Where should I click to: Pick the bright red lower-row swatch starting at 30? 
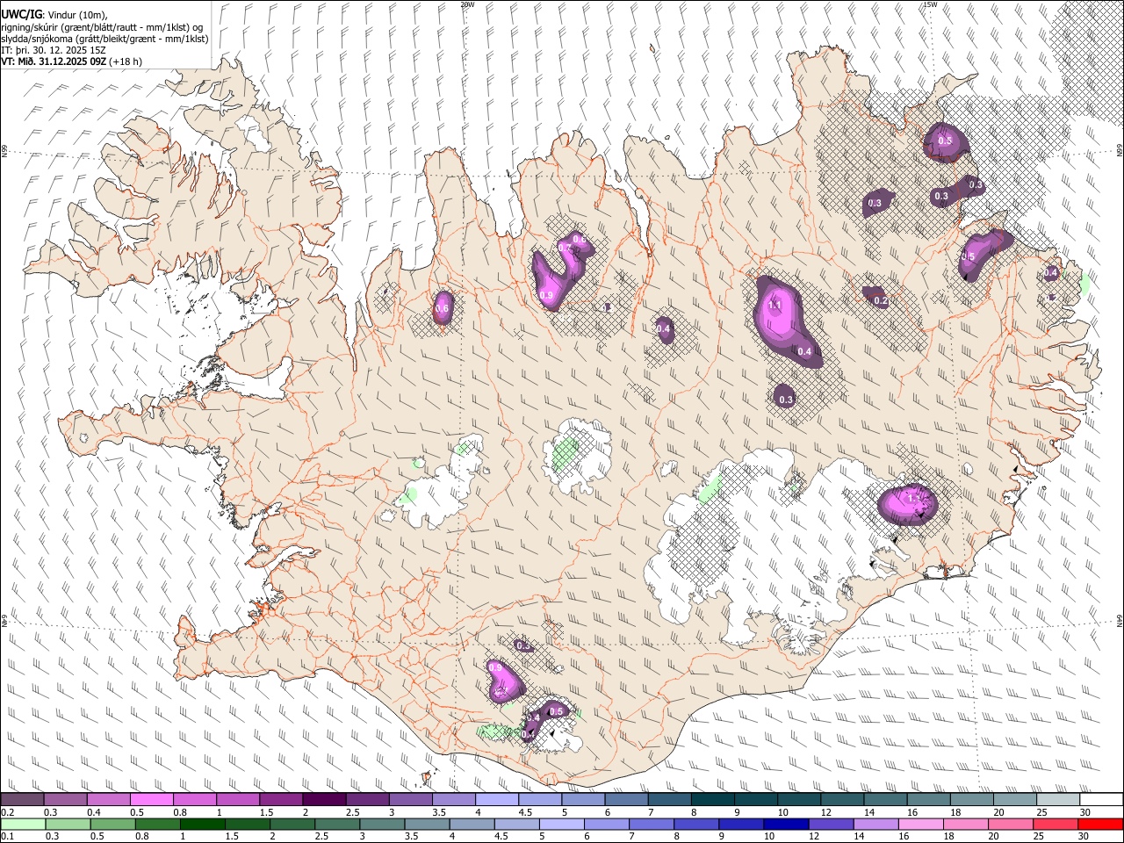[1100, 824]
